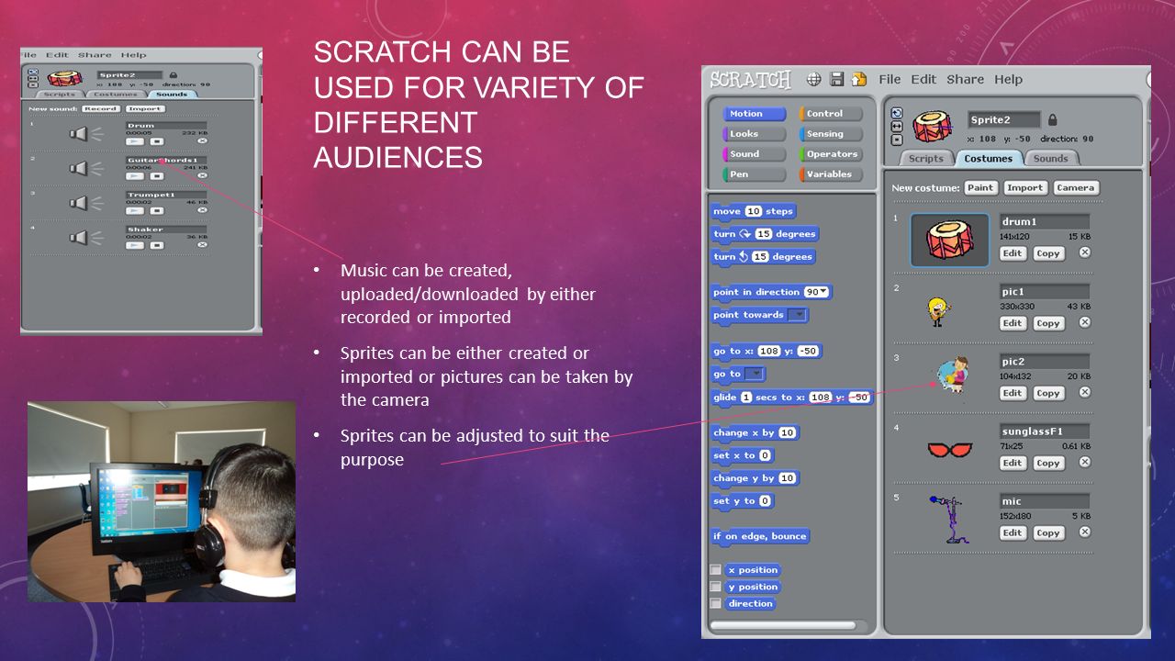Select the Operators block category
Screen dimensions: 1175x661
pyautogui.click(x=832, y=154)
